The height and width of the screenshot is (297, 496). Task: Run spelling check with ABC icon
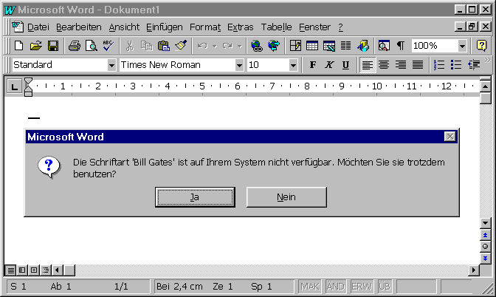108,46
